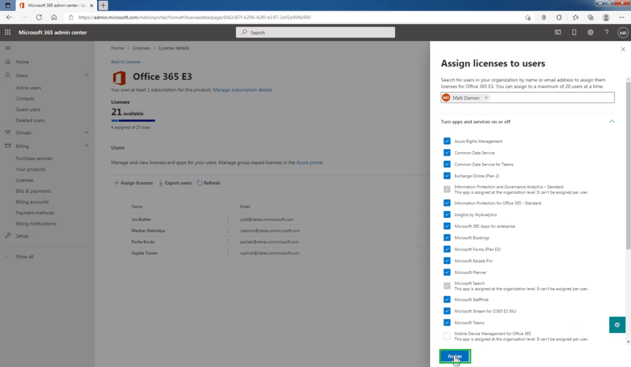
Task: Click Refresh in the users toolbar
Action: click(208, 183)
